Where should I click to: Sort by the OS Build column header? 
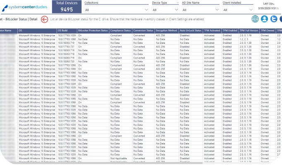click(67, 31)
